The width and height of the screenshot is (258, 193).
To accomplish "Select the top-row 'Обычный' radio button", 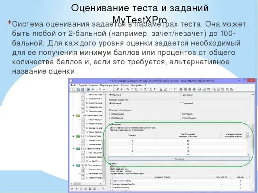I will (x=110, y=95).
